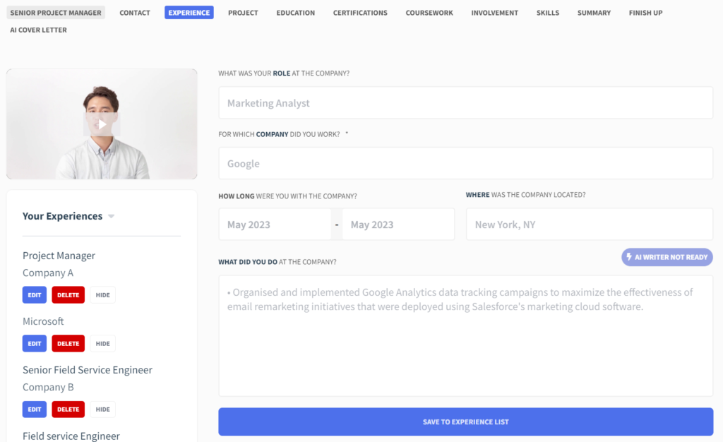Switch to the Coursework tab
Image resolution: width=723 pixels, height=442 pixels.
[x=429, y=13]
